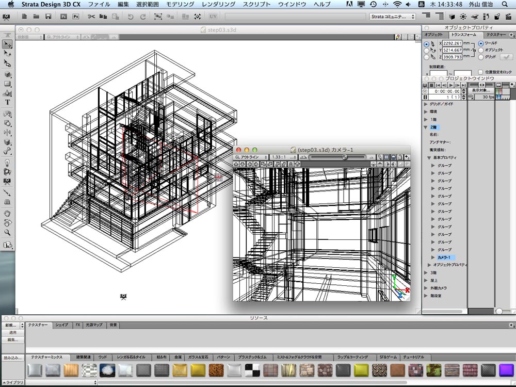Viewport: 516px width, 387px height.
Task: Open the ファイル menu
Action: click(x=99, y=4)
